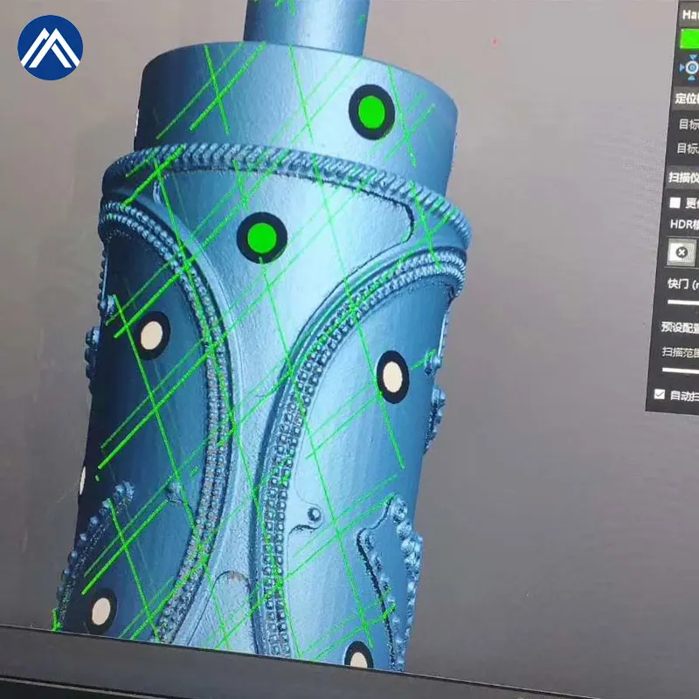Enable the 更 checkbox under 扫描仪

[675, 203]
